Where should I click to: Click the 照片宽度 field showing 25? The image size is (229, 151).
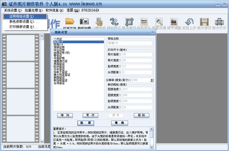point(137,60)
